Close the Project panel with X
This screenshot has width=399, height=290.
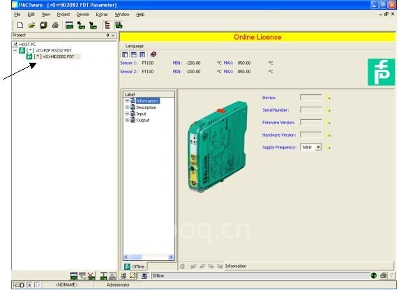click(113, 36)
